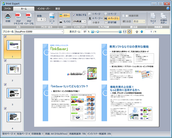Select the page 1 thumbnail
This screenshot has width=172, height=138.
coord(14,45)
